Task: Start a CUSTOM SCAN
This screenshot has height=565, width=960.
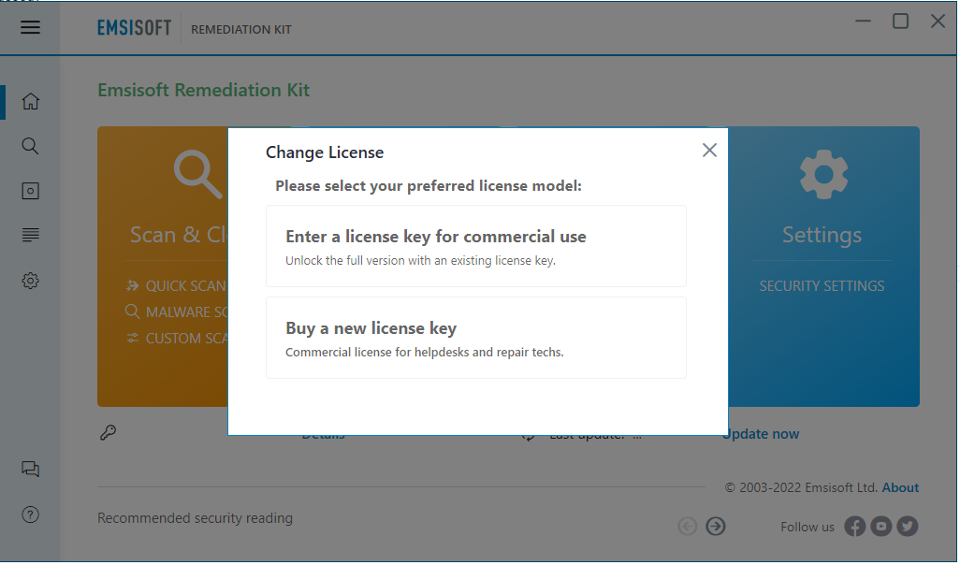Action: pyautogui.click(x=177, y=339)
